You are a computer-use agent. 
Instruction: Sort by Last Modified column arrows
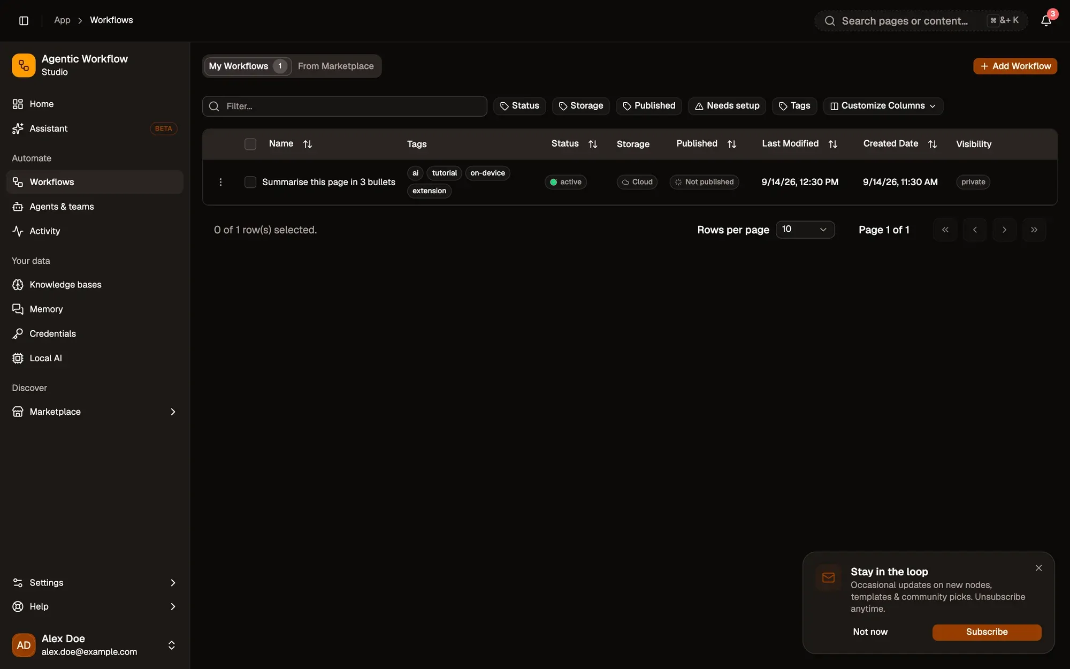pyautogui.click(x=833, y=144)
